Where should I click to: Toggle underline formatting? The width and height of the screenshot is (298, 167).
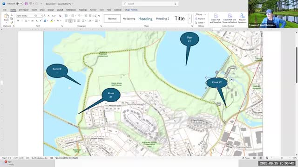coord(26,20)
